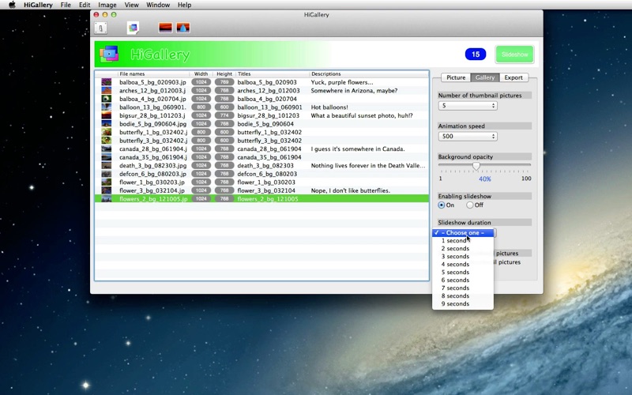This screenshot has width=632, height=395.
Task: Select thumbnail of butterfly_1_bg_032402
Action: tap(107, 132)
